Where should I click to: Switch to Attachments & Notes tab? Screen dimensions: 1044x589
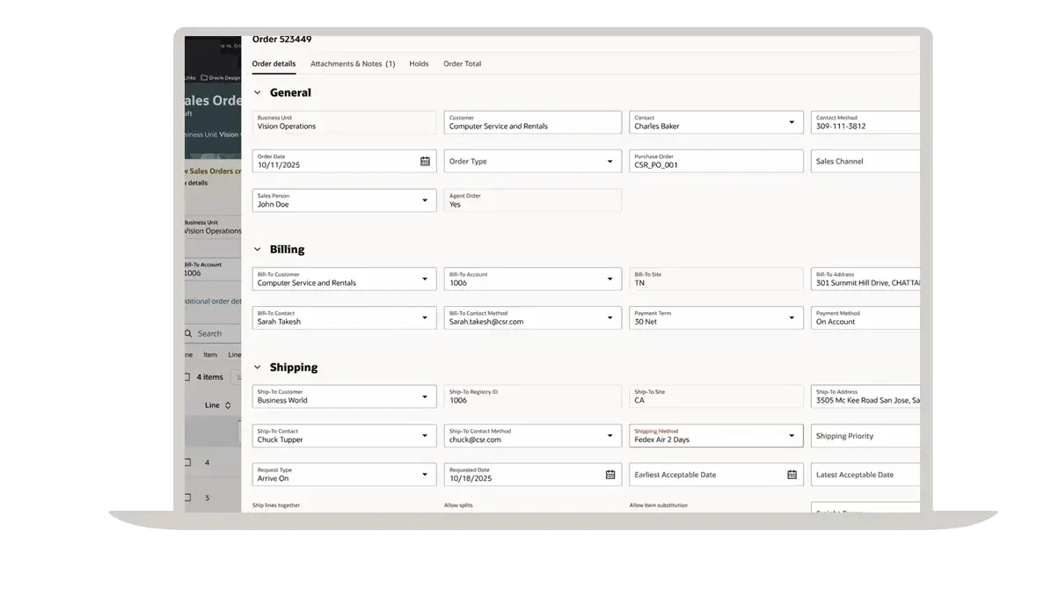pyautogui.click(x=352, y=64)
